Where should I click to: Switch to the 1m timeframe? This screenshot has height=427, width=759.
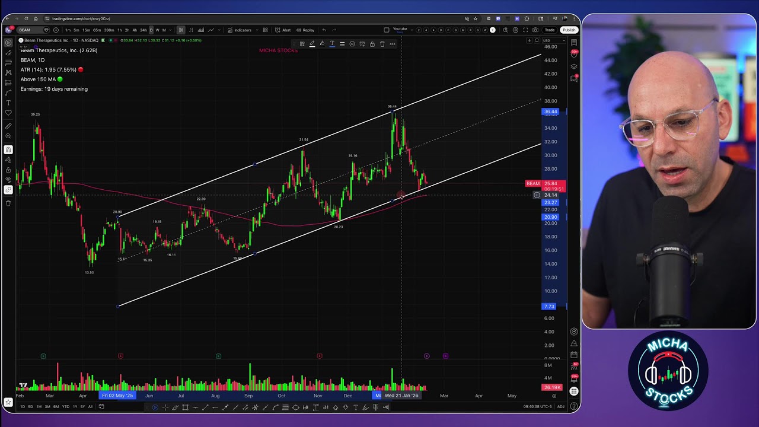[68, 30]
